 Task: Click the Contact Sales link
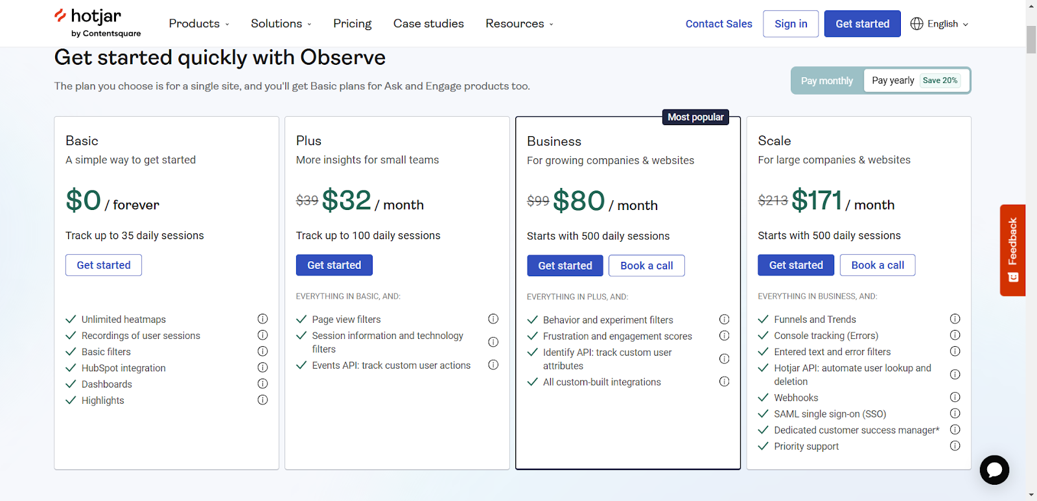click(719, 24)
